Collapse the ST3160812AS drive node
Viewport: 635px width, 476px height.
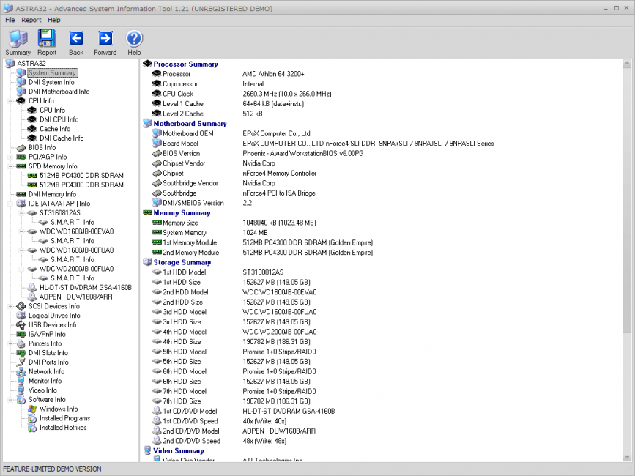(x=21, y=213)
